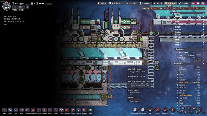Open the Oxygen build category
207x116 pixels.
click(x=10, y=111)
